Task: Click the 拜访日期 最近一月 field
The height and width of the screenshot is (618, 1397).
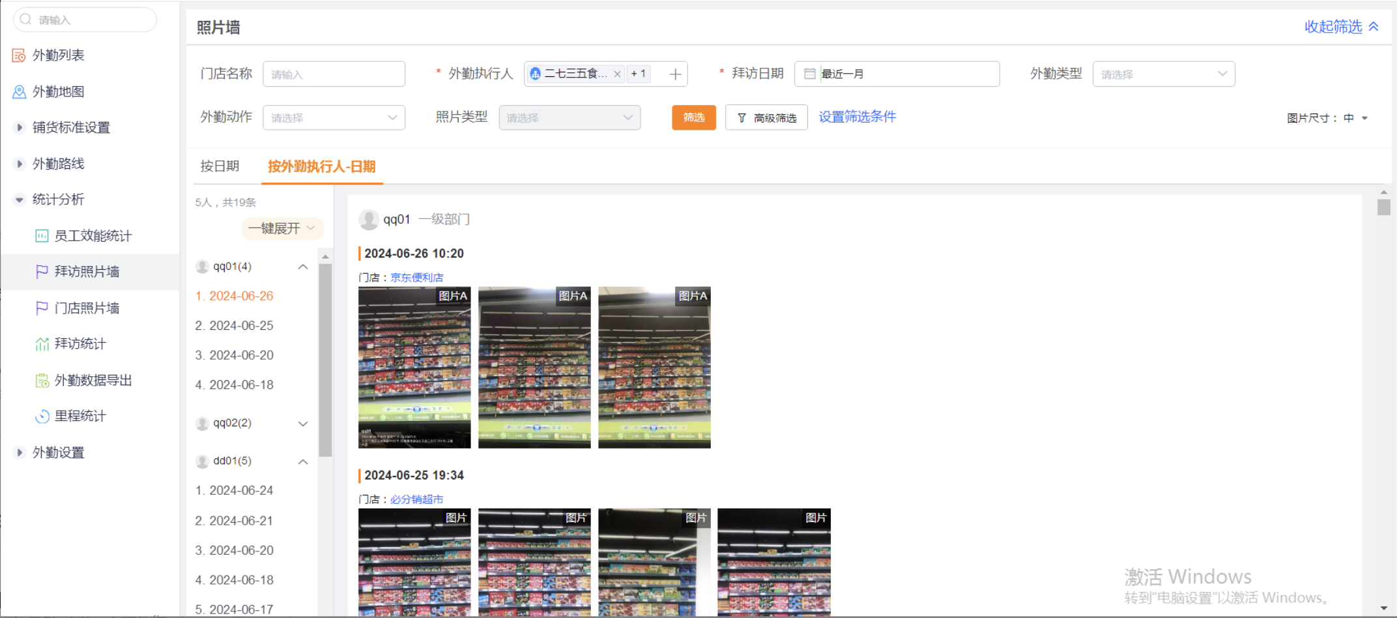Action: [x=897, y=74]
